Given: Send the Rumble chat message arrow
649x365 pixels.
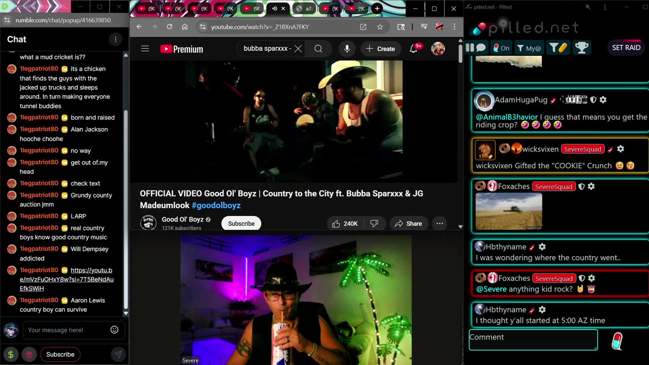Looking at the screenshot, I should click(x=118, y=354).
